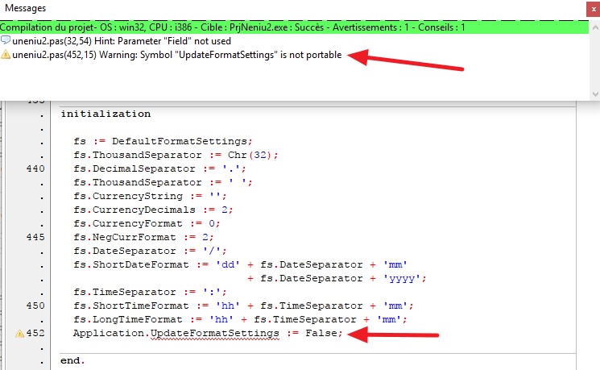Select the Hint: Parameter "Field" not used message
Image resolution: width=600 pixels, height=370 pixels.
click(122, 41)
